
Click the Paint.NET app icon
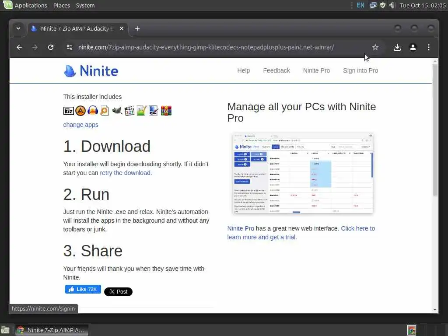[x=154, y=111]
